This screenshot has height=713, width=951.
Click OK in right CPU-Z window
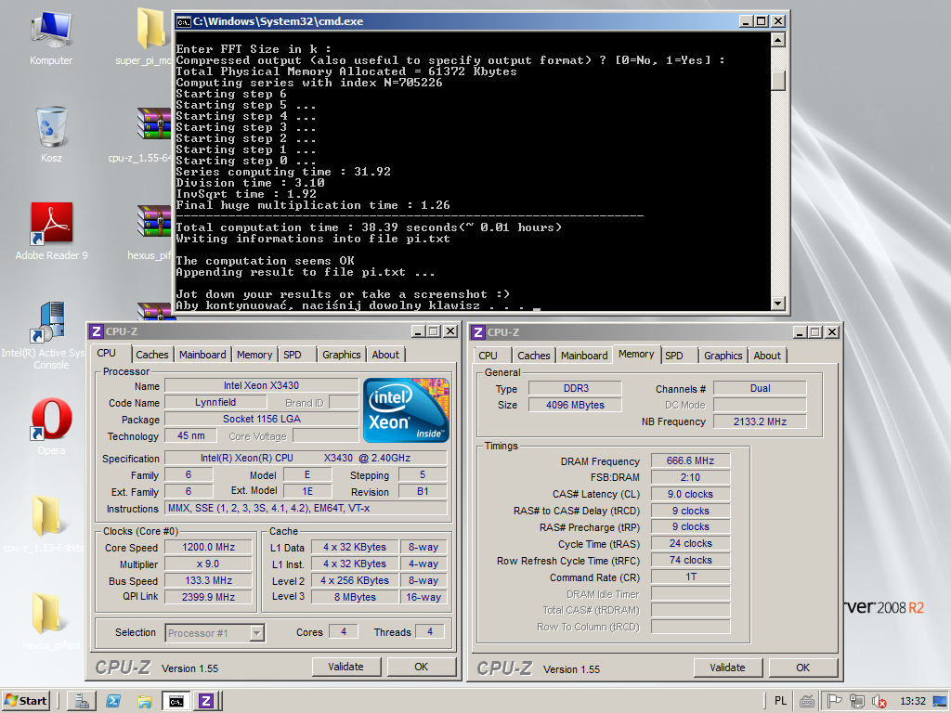pyautogui.click(x=803, y=668)
